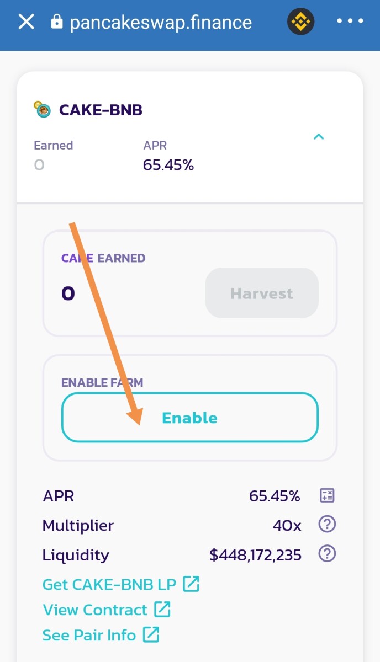Open the APR calculator icon
This screenshot has height=662, width=380.
tap(328, 495)
